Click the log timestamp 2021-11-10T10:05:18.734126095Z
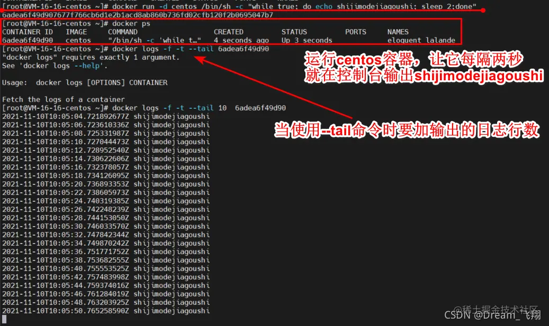Screen dimensions: 549x326 [x=66, y=175]
